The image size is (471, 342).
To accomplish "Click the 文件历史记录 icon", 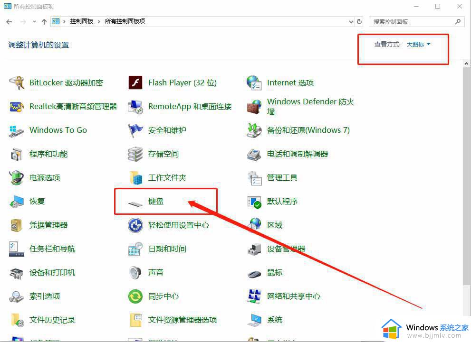I will click(x=17, y=320).
